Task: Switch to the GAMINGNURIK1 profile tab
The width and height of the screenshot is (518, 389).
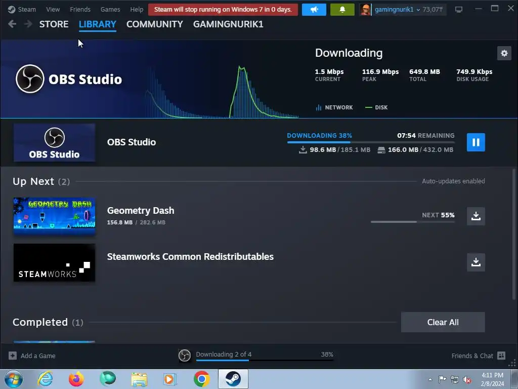Action: coord(228,24)
